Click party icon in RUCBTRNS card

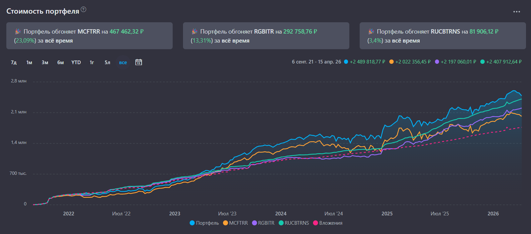point(371,32)
